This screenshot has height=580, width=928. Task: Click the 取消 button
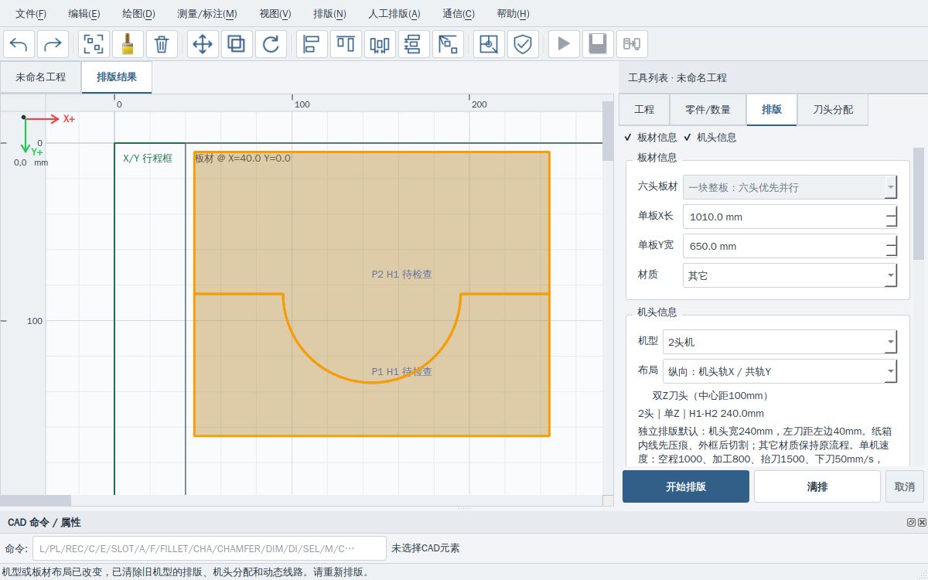pyautogui.click(x=905, y=486)
